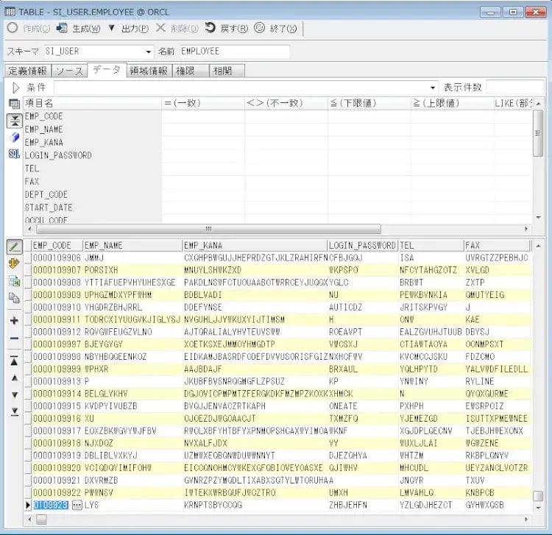Image resolution: width=552 pixels, height=535 pixels.
Task: Click the plus add row icon
Action: (14, 321)
